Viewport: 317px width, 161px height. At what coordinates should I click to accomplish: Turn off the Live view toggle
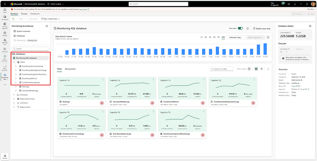(240, 28)
